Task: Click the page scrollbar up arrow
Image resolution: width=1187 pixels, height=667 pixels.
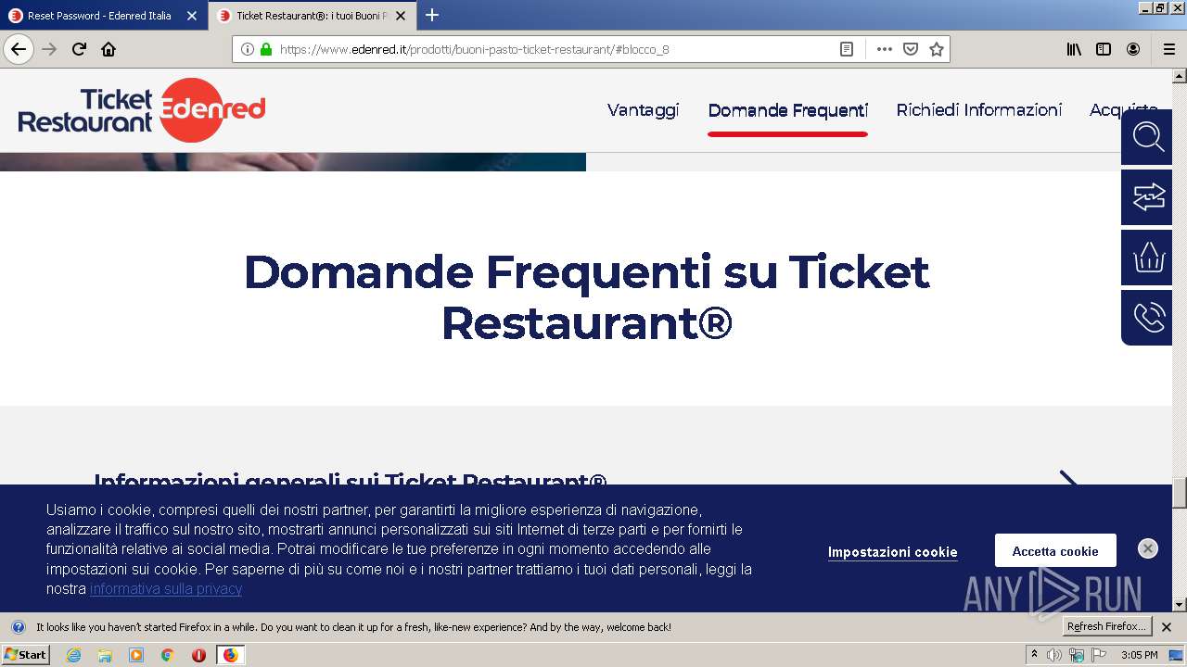Action: pos(1180,76)
